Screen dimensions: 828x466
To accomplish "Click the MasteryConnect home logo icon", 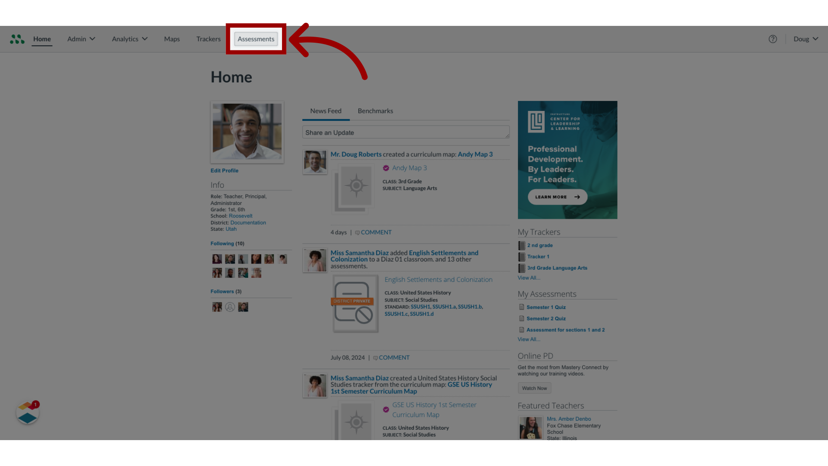I will coord(17,39).
